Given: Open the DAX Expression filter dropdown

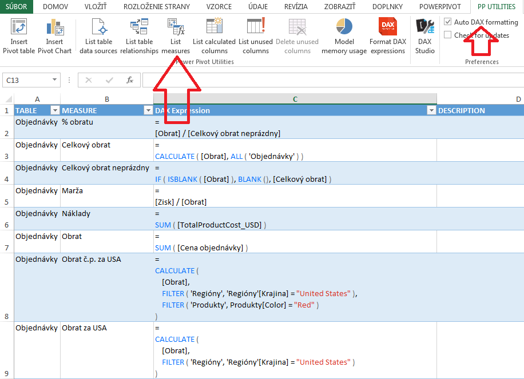Looking at the screenshot, I should (431, 110).
